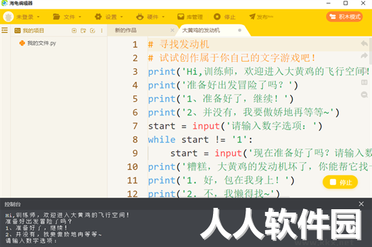The image size is (372, 247).
Task: Toggle the sidebar with the hamburger icon
Action: [5, 30]
